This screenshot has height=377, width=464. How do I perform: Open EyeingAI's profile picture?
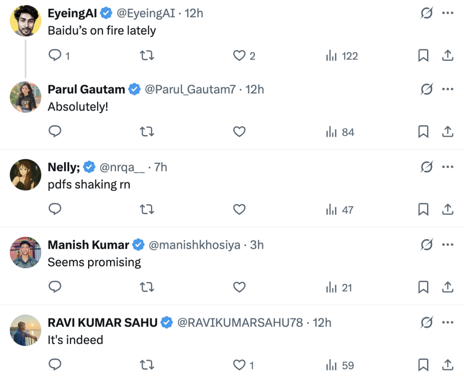(25, 21)
